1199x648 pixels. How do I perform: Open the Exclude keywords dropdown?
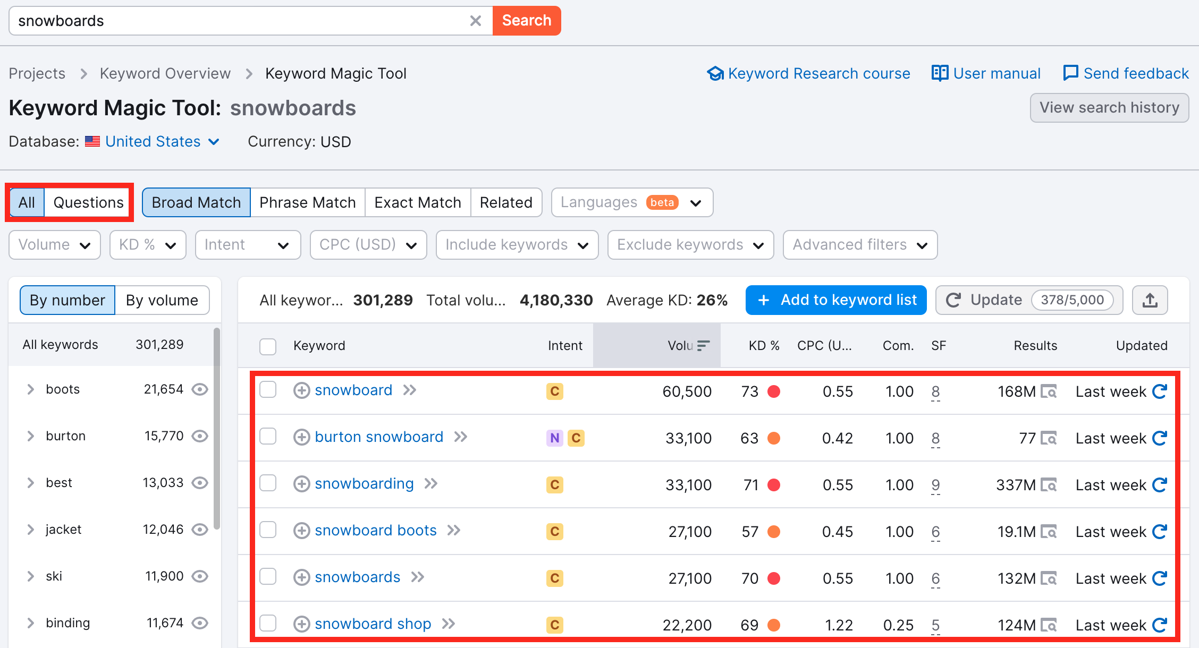point(690,245)
